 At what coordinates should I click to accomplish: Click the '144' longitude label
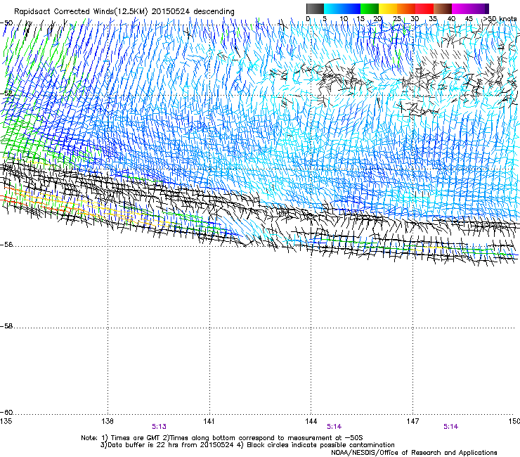(x=311, y=421)
